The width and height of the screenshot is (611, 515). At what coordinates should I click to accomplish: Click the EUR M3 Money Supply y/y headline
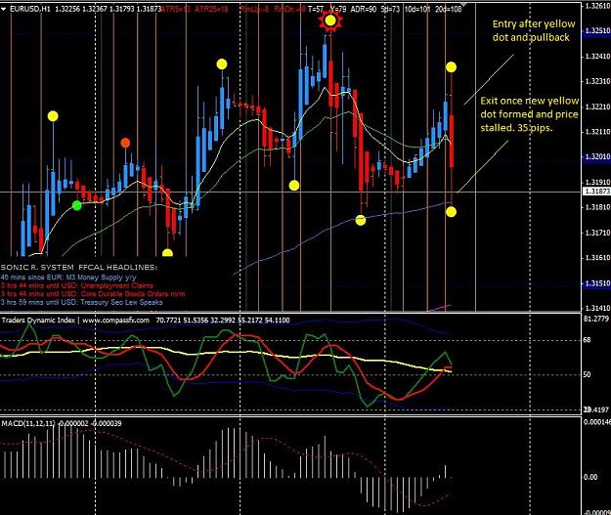pyautogui.click(x=68, y=278)
